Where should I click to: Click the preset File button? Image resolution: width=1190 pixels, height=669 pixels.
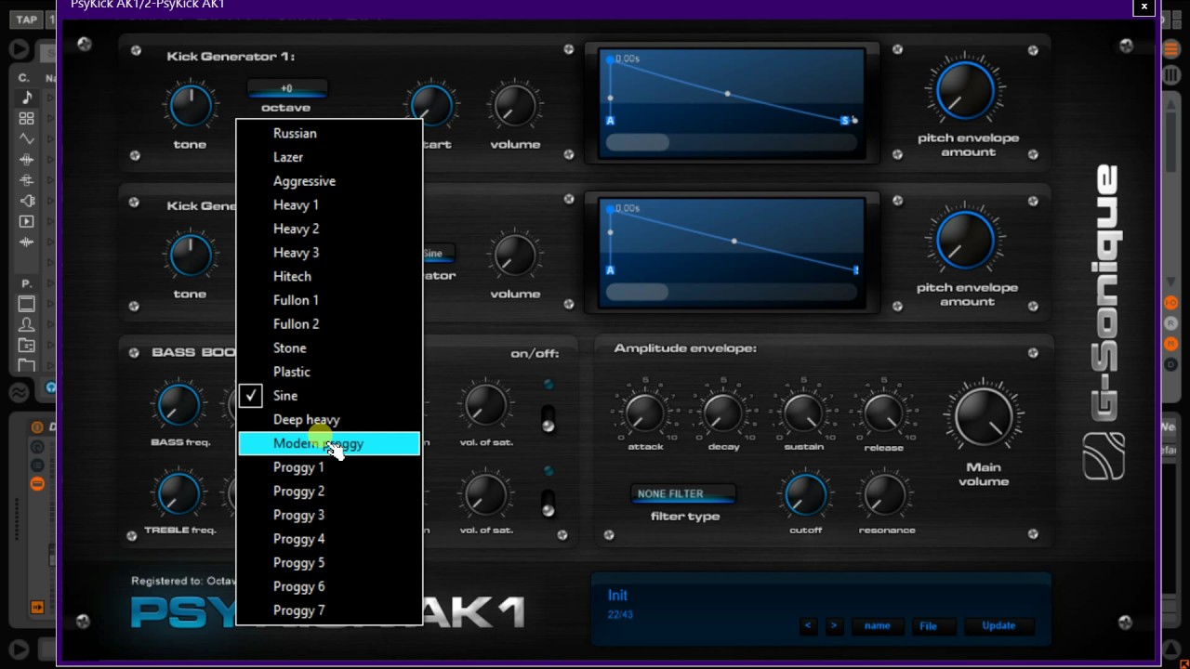point(932,625)
